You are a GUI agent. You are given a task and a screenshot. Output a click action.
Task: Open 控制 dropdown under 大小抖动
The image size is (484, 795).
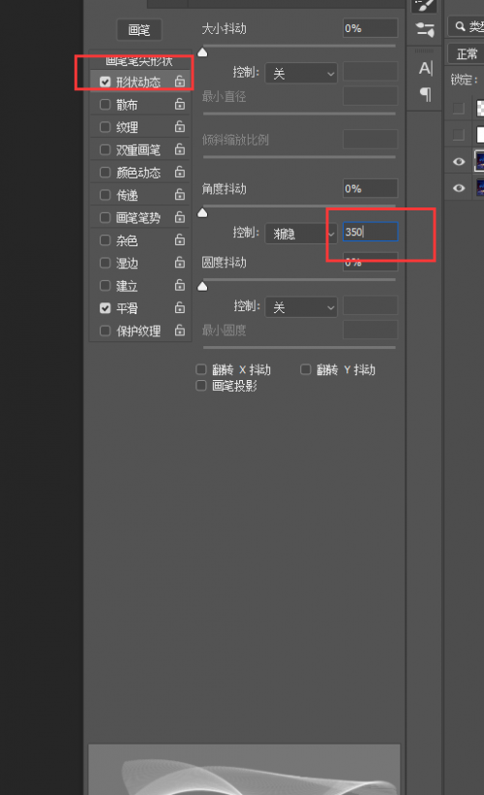(x=301, y=74)
